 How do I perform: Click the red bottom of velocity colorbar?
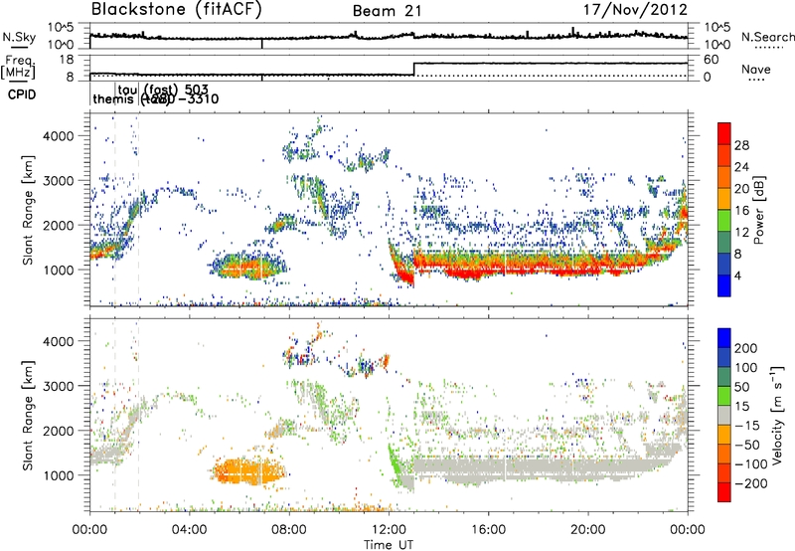(x=724, y=492)
